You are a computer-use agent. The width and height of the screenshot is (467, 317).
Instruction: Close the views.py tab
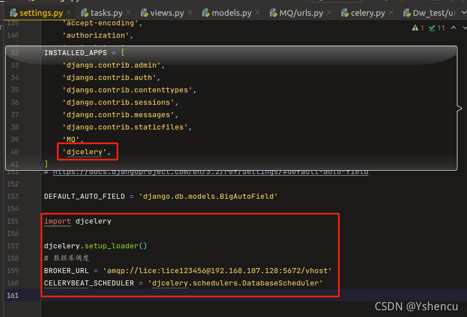point(190,13)
